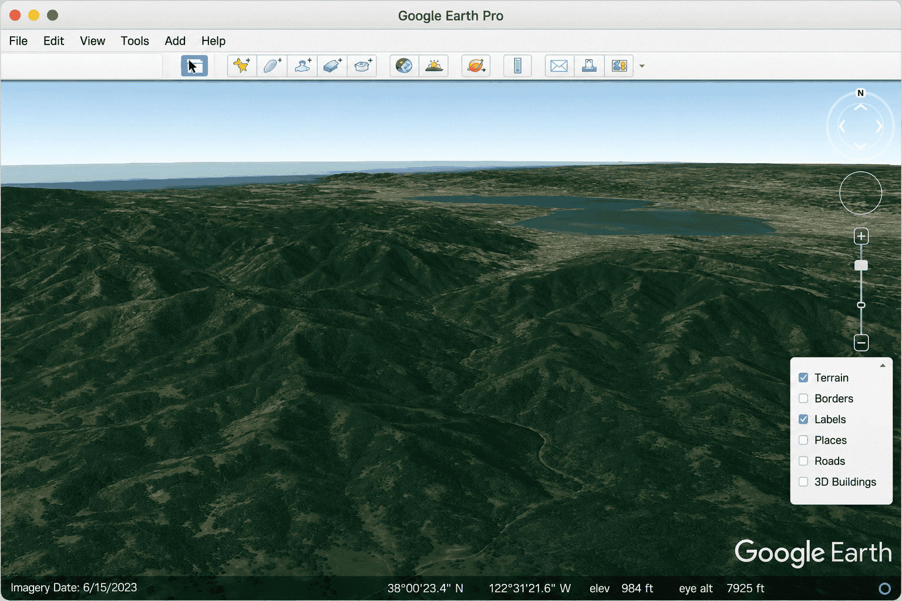Open the View menu
This screenshot has width=902, height=601.
click(x=92, y=40)
